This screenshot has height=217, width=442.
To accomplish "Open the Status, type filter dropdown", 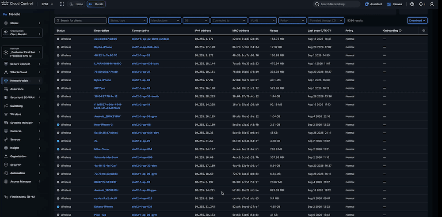I will 128,21.
